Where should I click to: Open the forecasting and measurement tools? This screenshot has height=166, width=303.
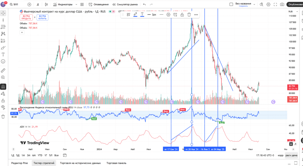(3, 41)
